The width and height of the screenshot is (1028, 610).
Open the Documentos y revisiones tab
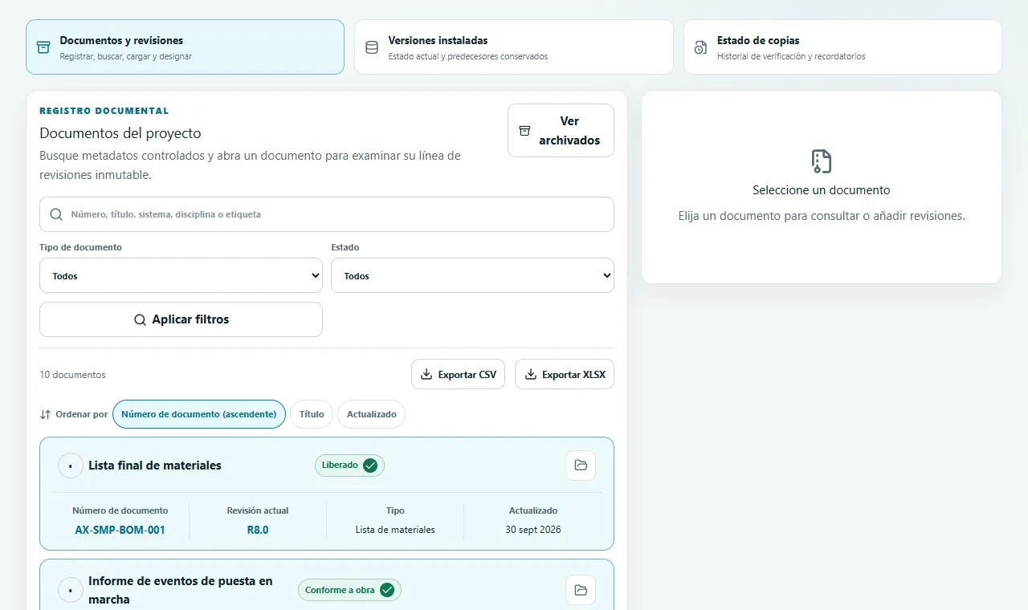click(x=185, y=47)
